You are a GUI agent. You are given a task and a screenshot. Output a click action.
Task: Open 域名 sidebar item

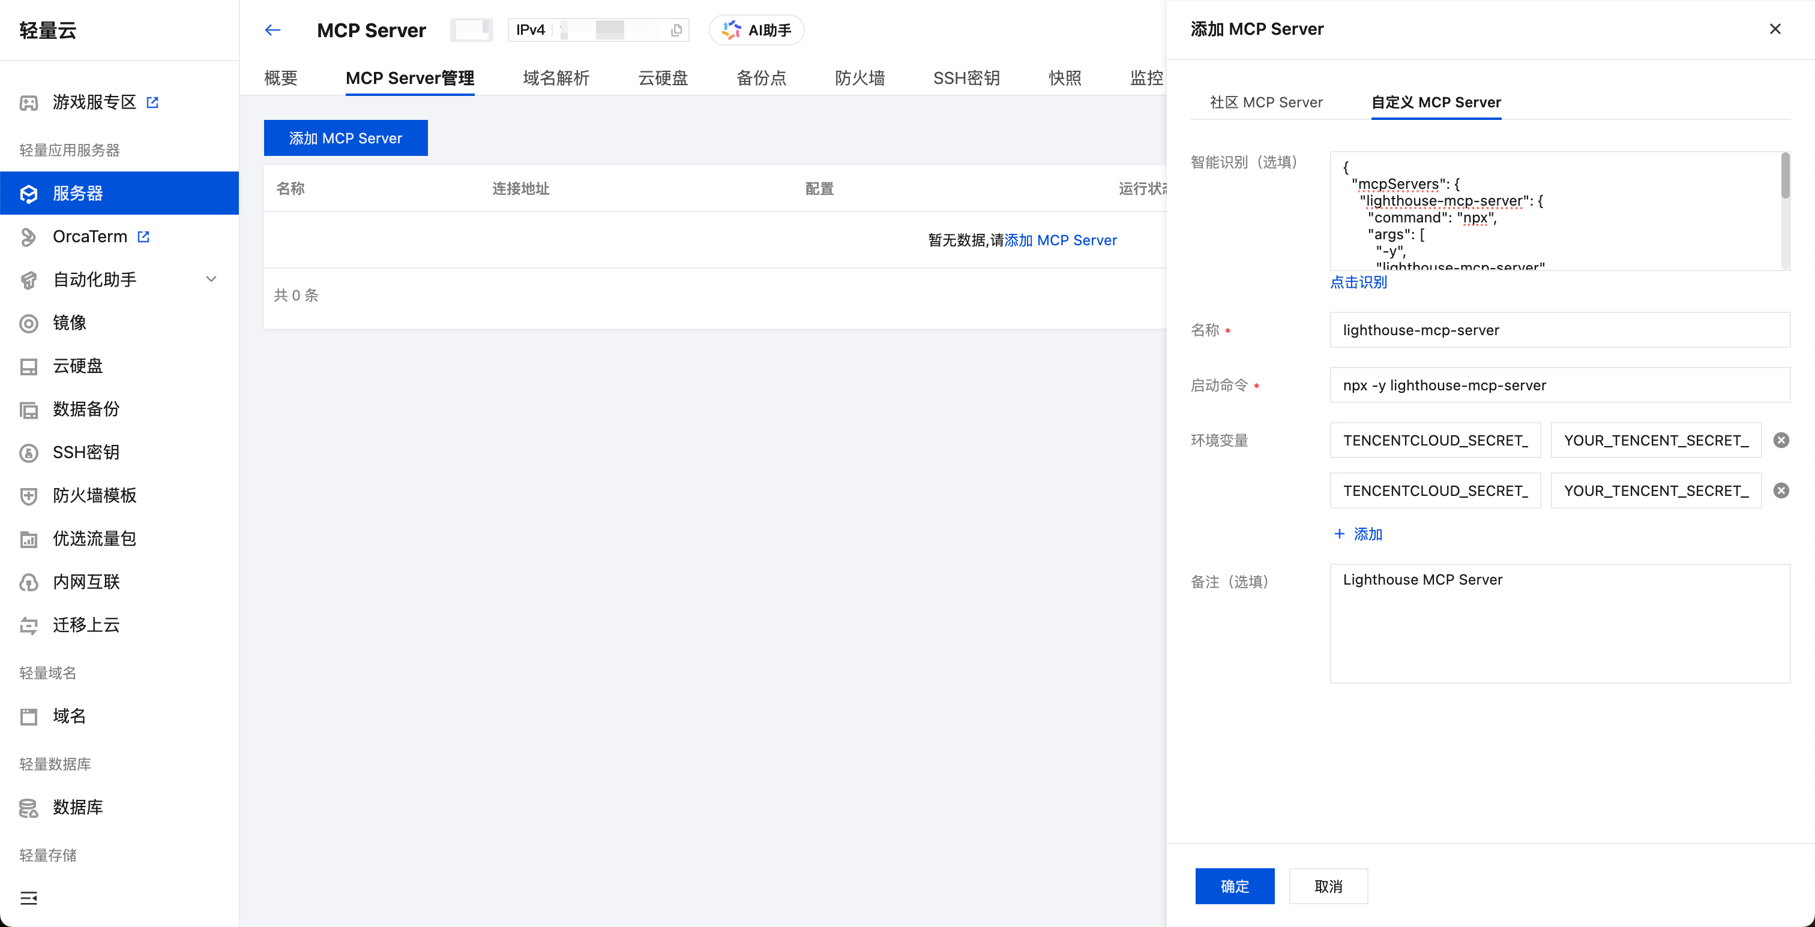click(x=69, y=716)
